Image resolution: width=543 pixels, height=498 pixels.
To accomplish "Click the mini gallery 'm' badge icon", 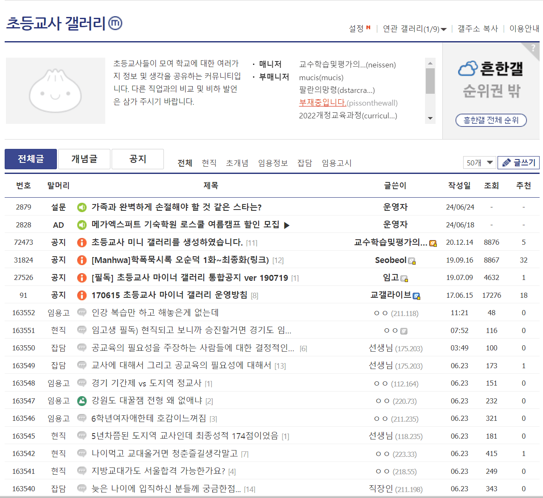I will pos(115,23).
